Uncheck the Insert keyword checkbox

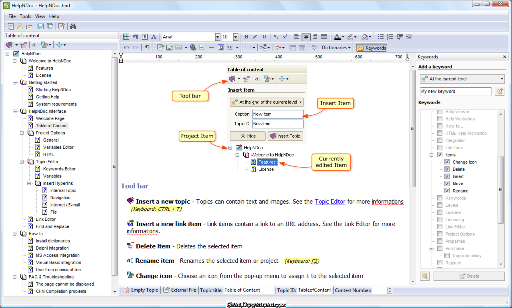pyautogui.click(x=447, y=176)
